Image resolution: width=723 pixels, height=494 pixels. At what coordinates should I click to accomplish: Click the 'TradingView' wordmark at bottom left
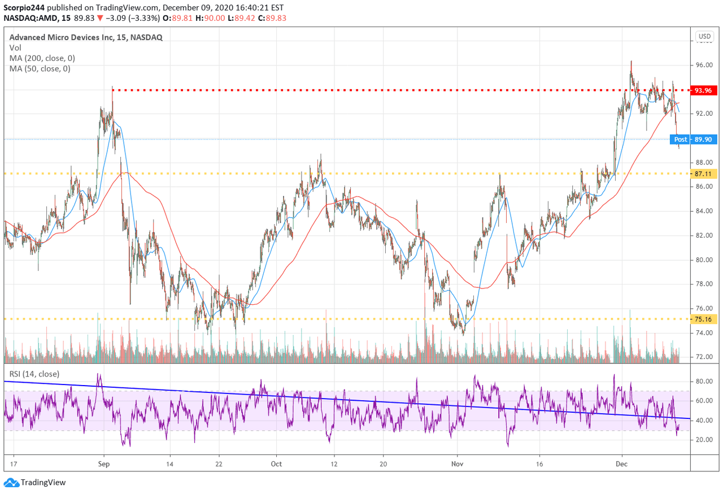pos(43,483)
